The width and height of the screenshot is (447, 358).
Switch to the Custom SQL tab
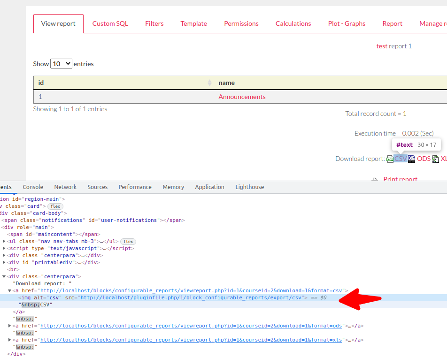tap(110, 23)
